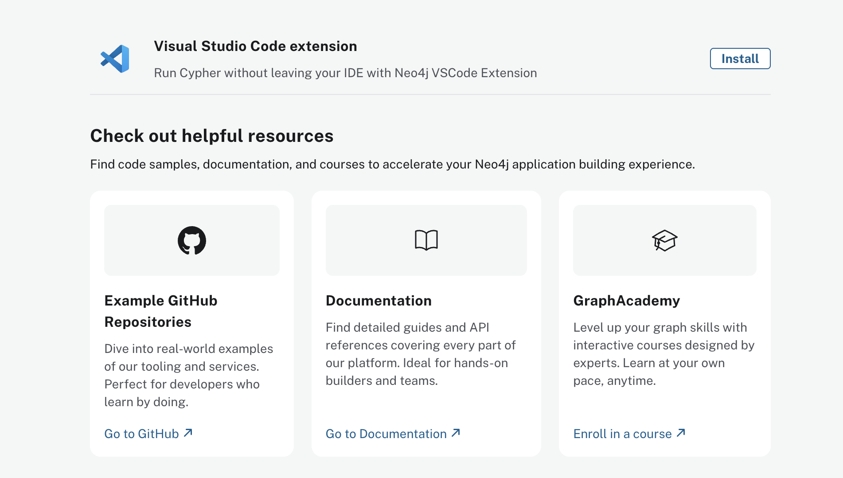The height and width of the screenshot is (478, 843).
Task: Click the 'Dive into real-world examples' description
Action: pos(189,375)
